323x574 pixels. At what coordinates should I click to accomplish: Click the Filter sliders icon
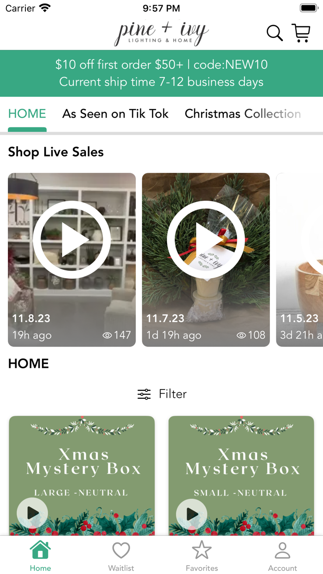pyautogui.click(x=144, y=394)
